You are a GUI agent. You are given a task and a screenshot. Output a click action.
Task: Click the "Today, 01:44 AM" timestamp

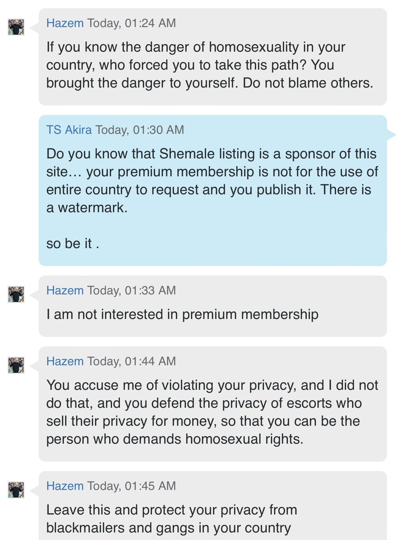(132, 361)
